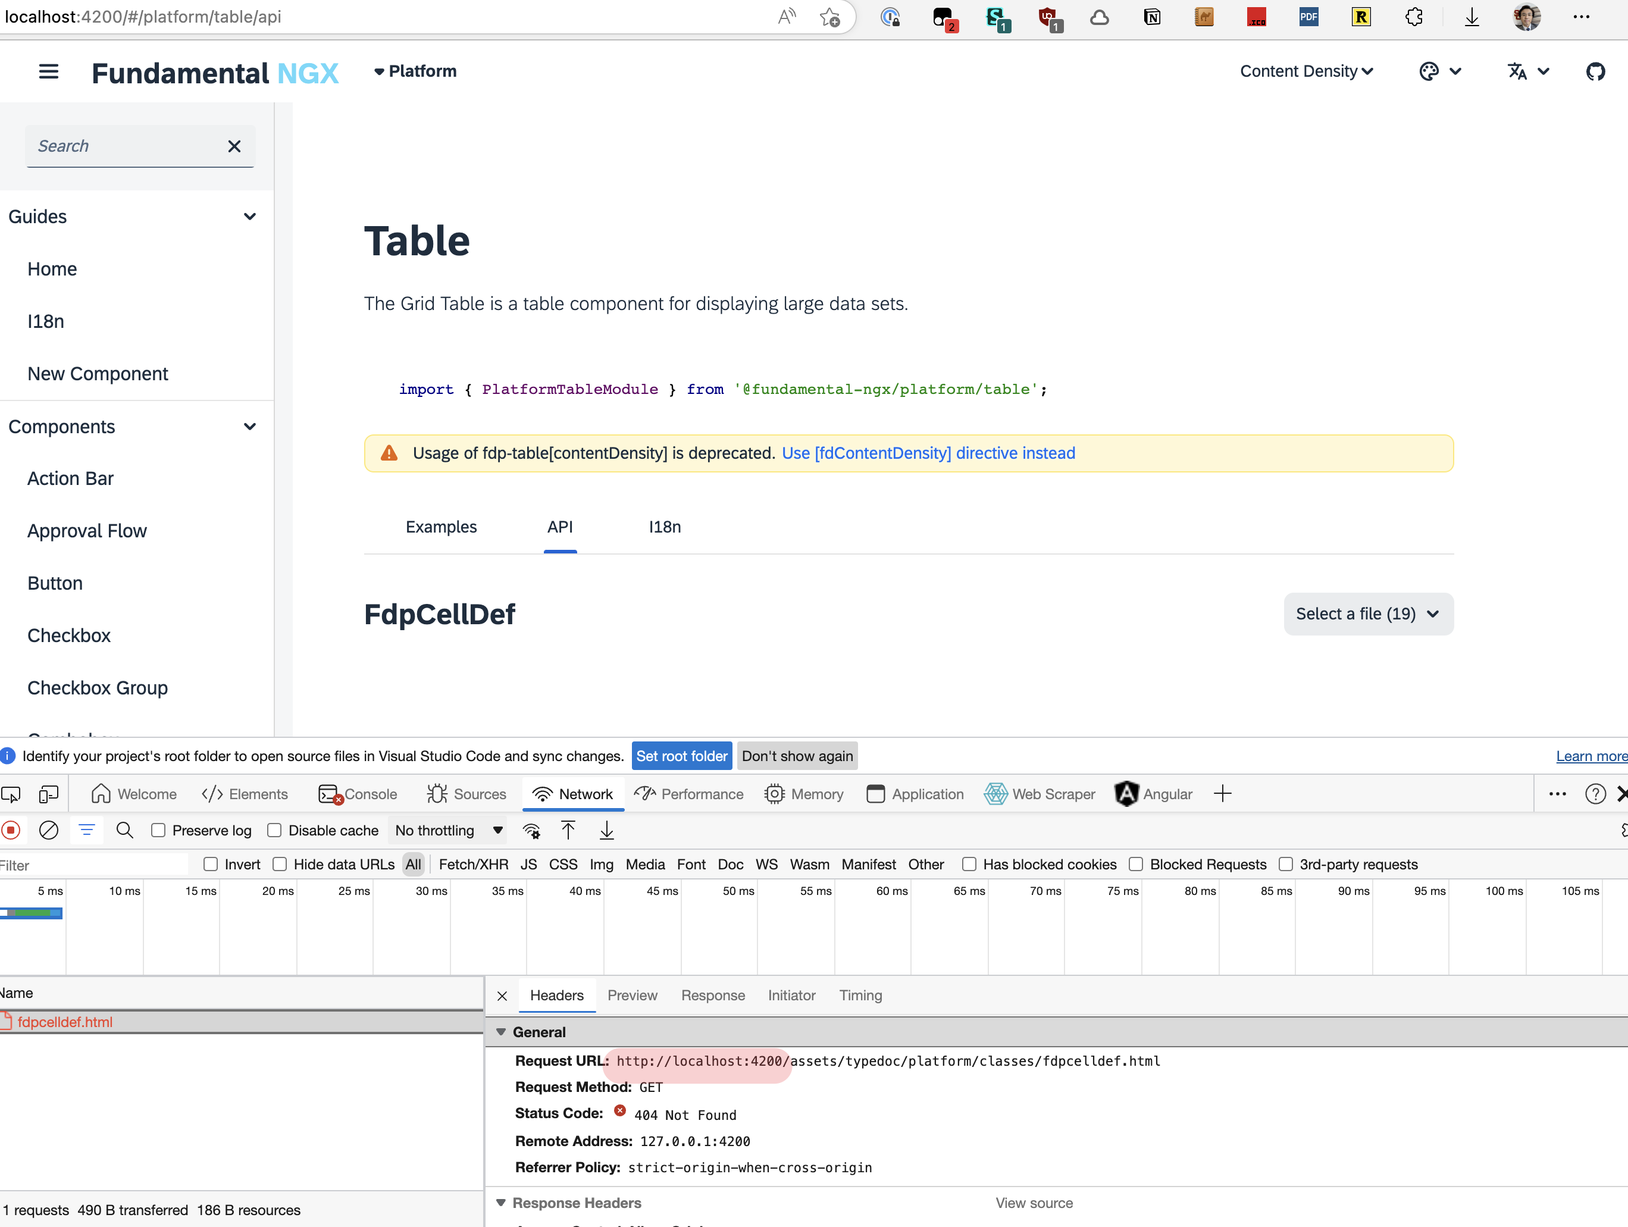Click Use [fdContentDensity] directive instead link
The image size is (1628, 1227).
928,453
